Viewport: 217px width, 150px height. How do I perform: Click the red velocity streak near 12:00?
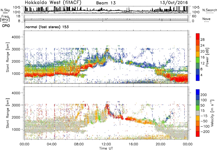click(107, 108)
